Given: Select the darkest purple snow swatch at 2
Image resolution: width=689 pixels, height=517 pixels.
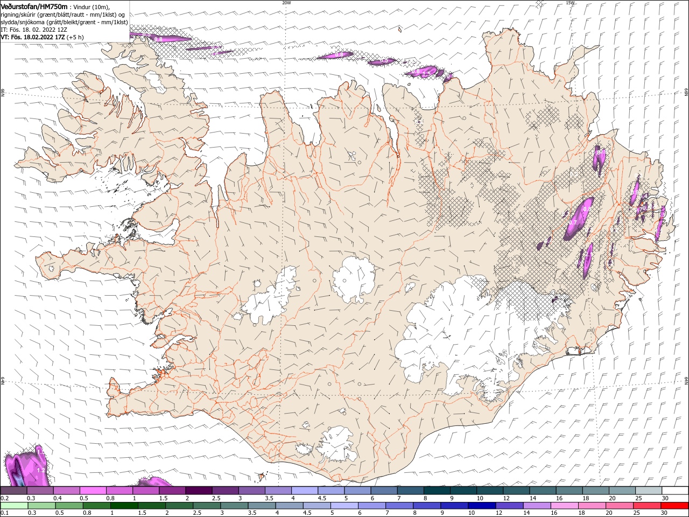Looking at the screenshot, I should [x=198, y=491].
